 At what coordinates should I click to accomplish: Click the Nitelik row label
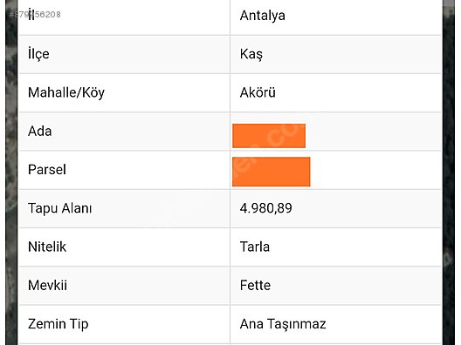tap(47, 247)
